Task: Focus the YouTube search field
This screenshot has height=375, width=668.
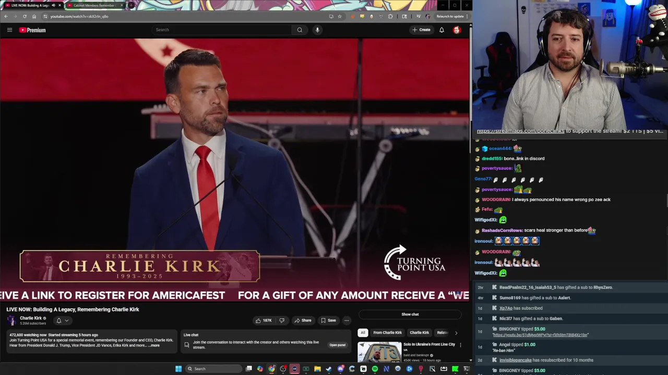Action: 222,30
